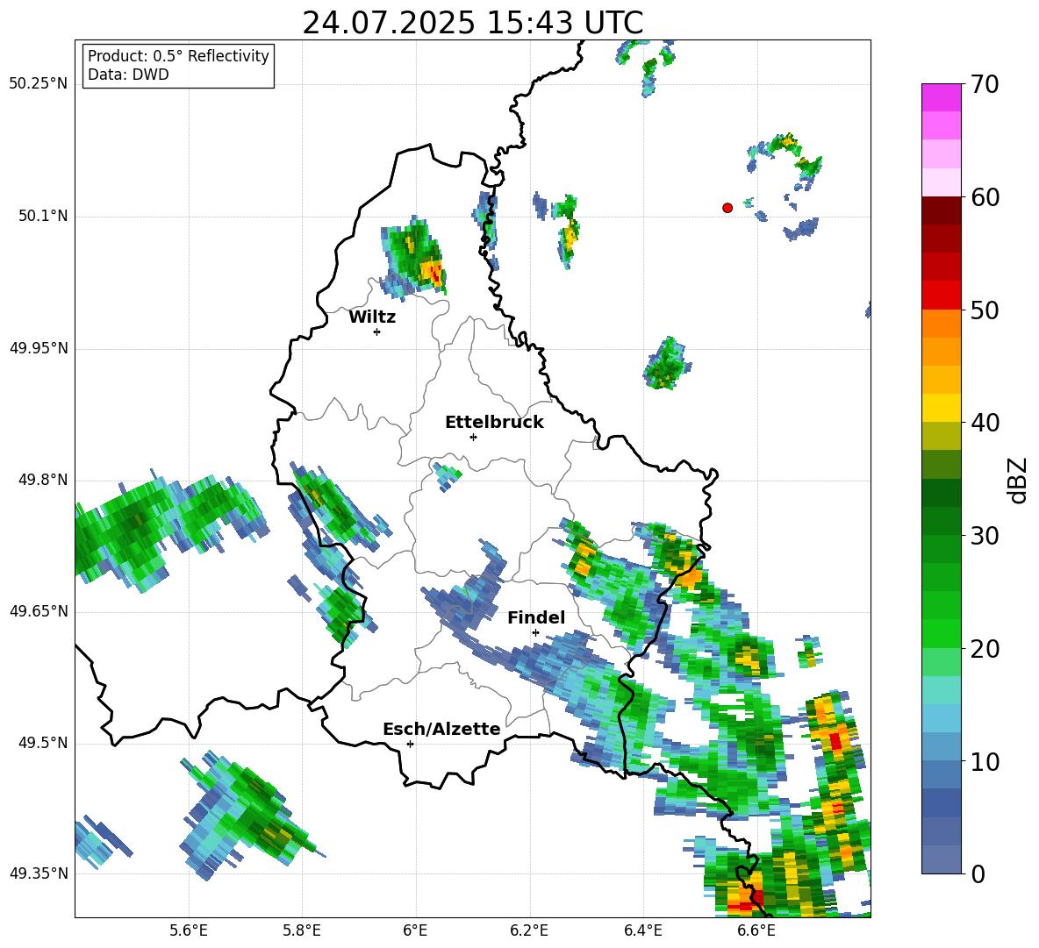Image resolution: width=1039 pixels, height=948 pixels.
Task: Click the 60 tick on colorbar
Action: click(984, 197)
